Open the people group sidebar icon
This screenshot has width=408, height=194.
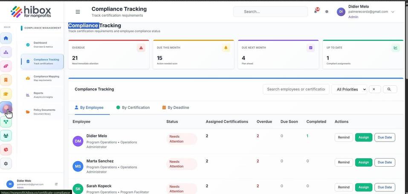pos(6,136)
